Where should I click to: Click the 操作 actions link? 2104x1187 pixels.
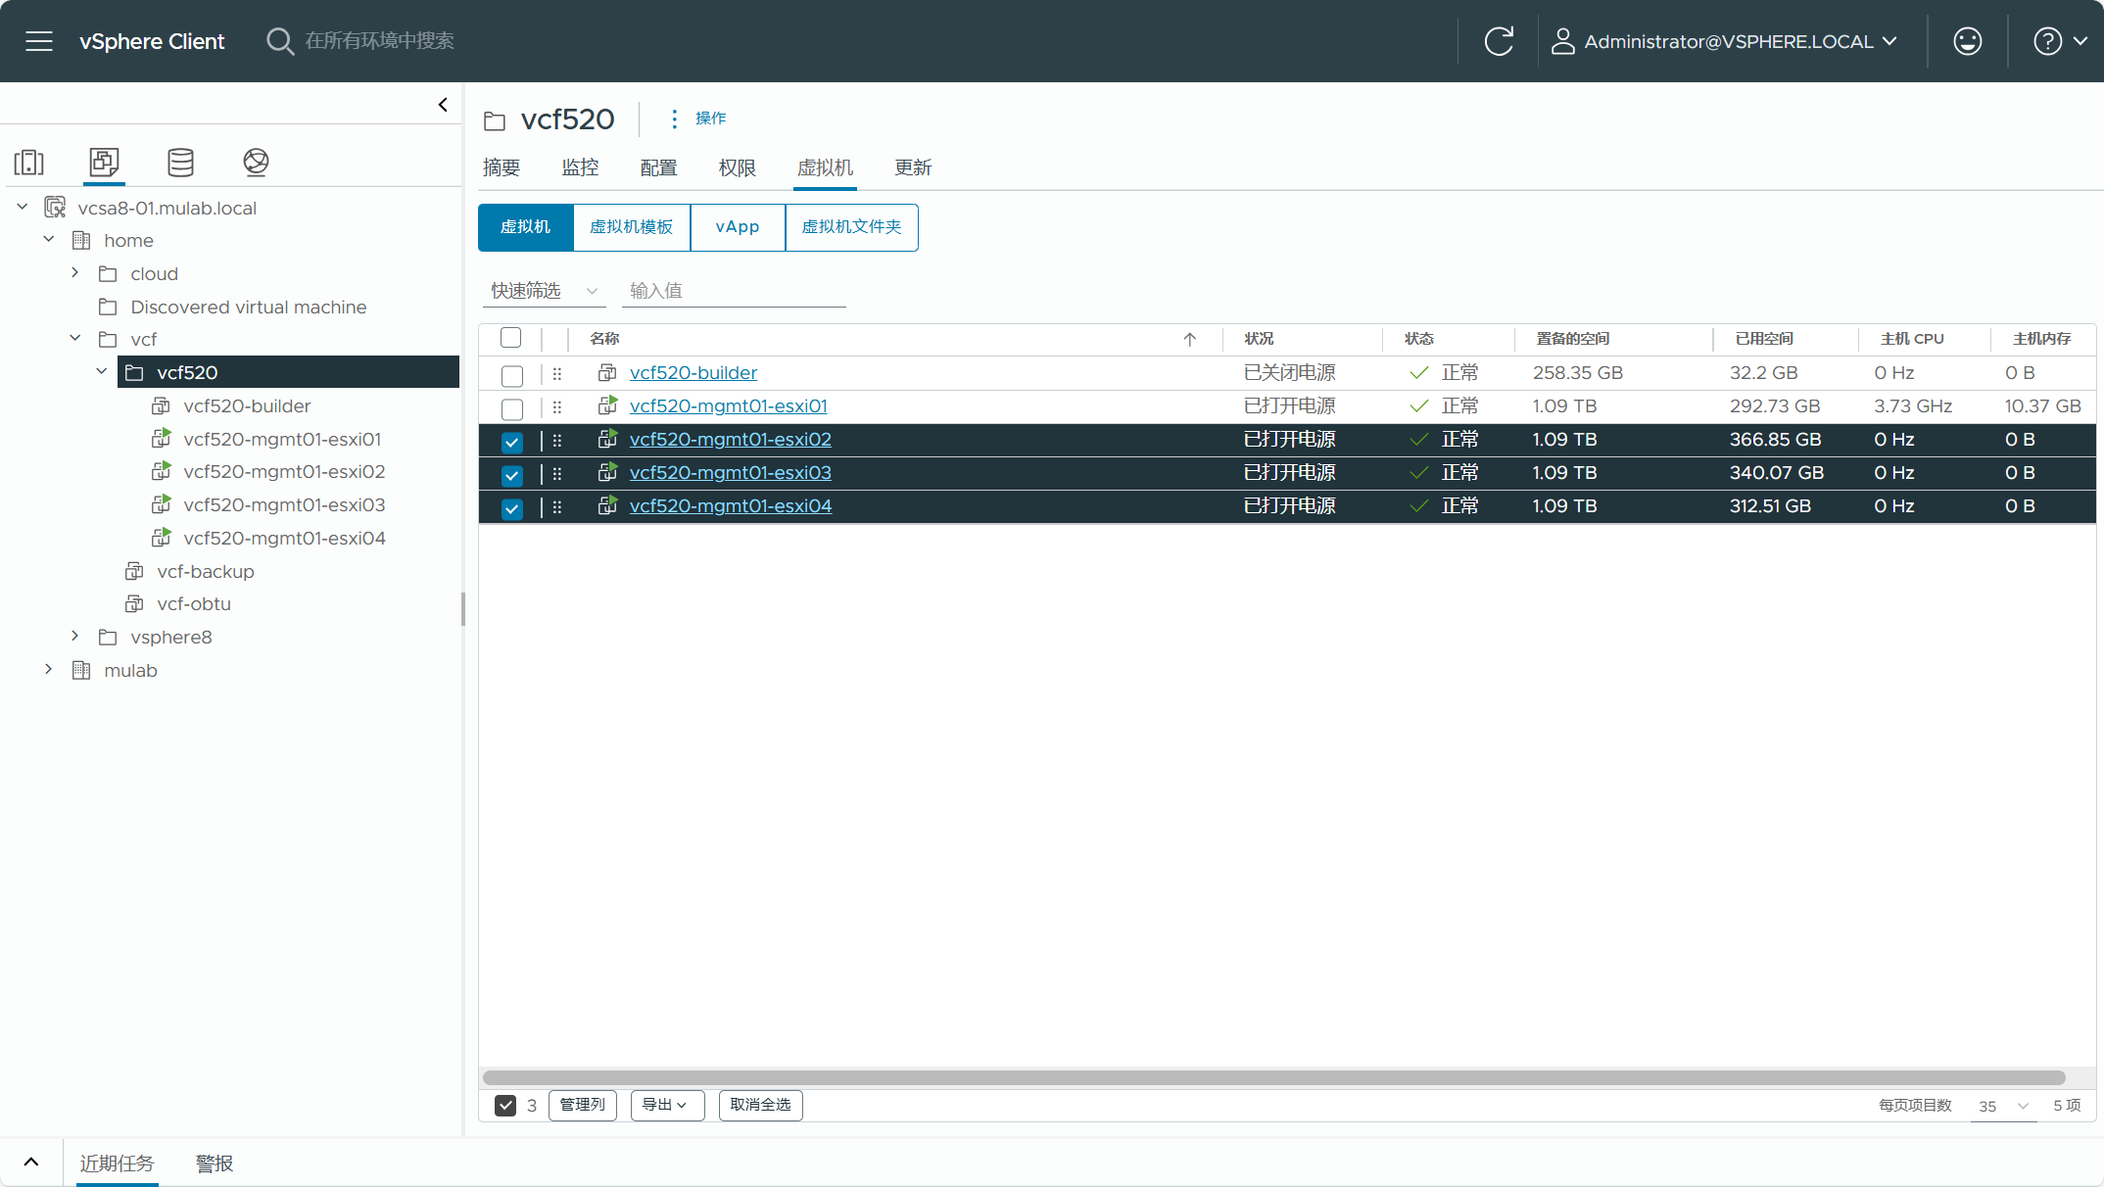[711, 119]
